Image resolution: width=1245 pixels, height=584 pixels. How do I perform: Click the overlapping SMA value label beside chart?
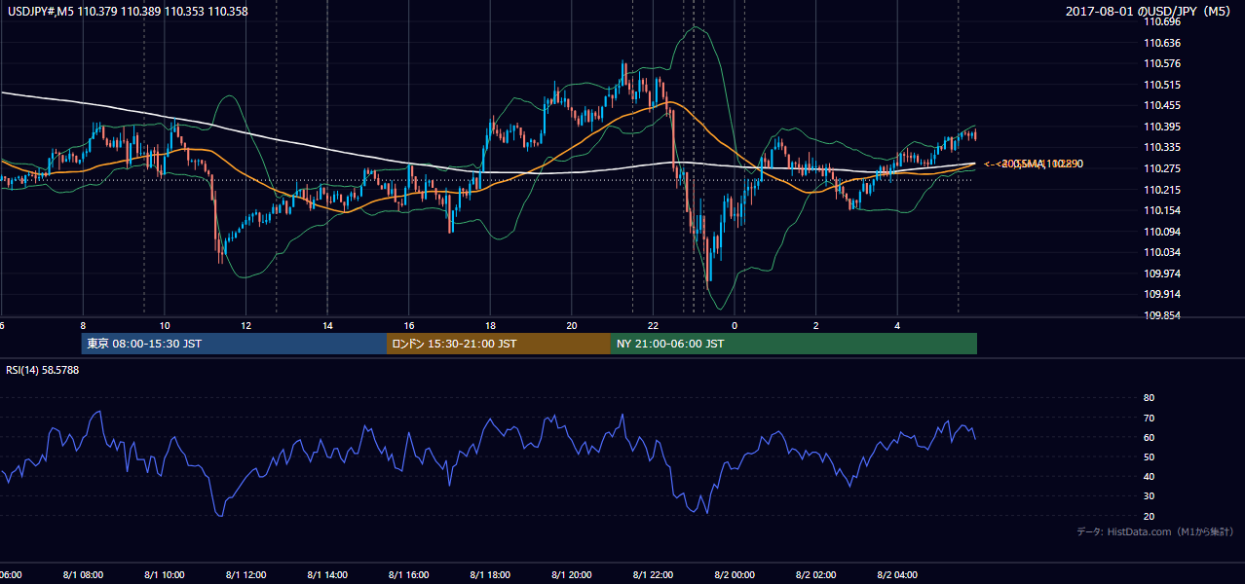click(x=1033, y=164)
